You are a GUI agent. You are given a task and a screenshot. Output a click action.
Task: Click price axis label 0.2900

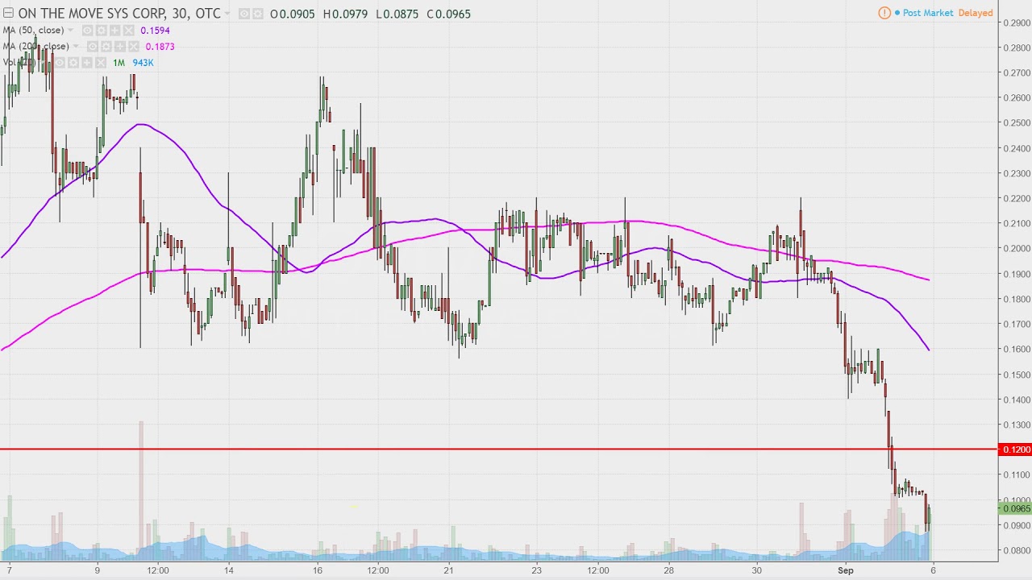(x=1017, y=23)
